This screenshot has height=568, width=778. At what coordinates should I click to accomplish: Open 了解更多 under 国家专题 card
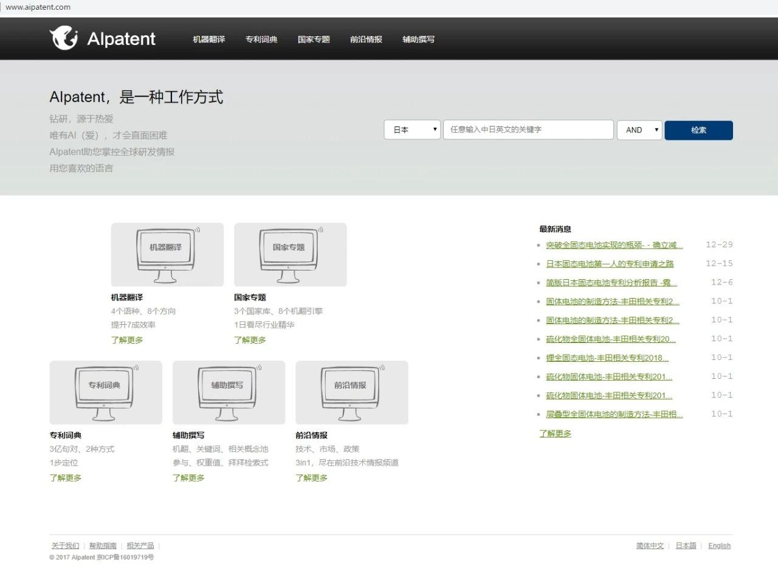250,340
